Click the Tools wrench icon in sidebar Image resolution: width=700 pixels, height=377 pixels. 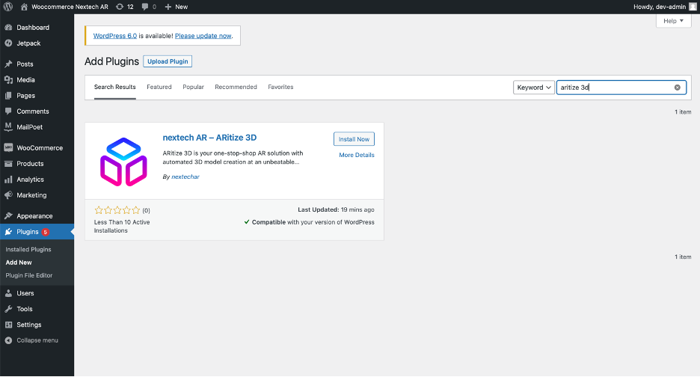point(8,309)
